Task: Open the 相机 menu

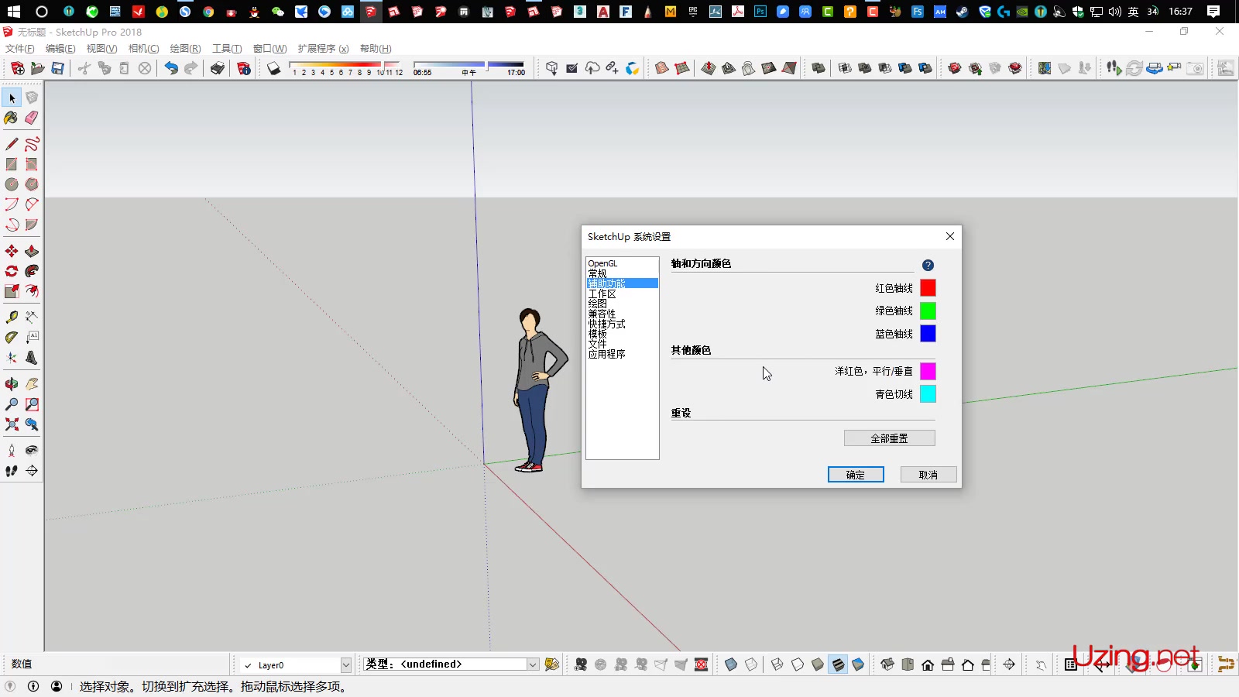Action: (x=142, y=49)
